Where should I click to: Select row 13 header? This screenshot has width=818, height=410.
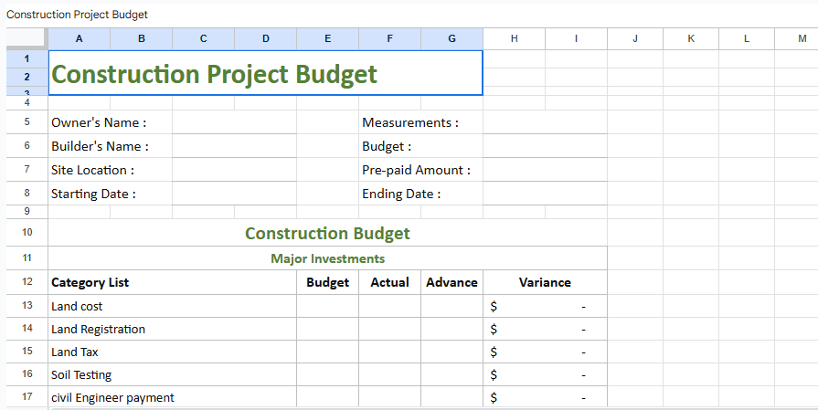click(27, 306)
